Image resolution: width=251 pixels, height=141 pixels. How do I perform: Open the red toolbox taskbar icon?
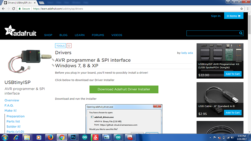pos(130,138)
